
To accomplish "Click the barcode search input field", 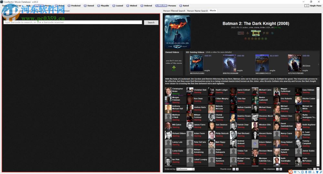I will click(x=73, y=23).
